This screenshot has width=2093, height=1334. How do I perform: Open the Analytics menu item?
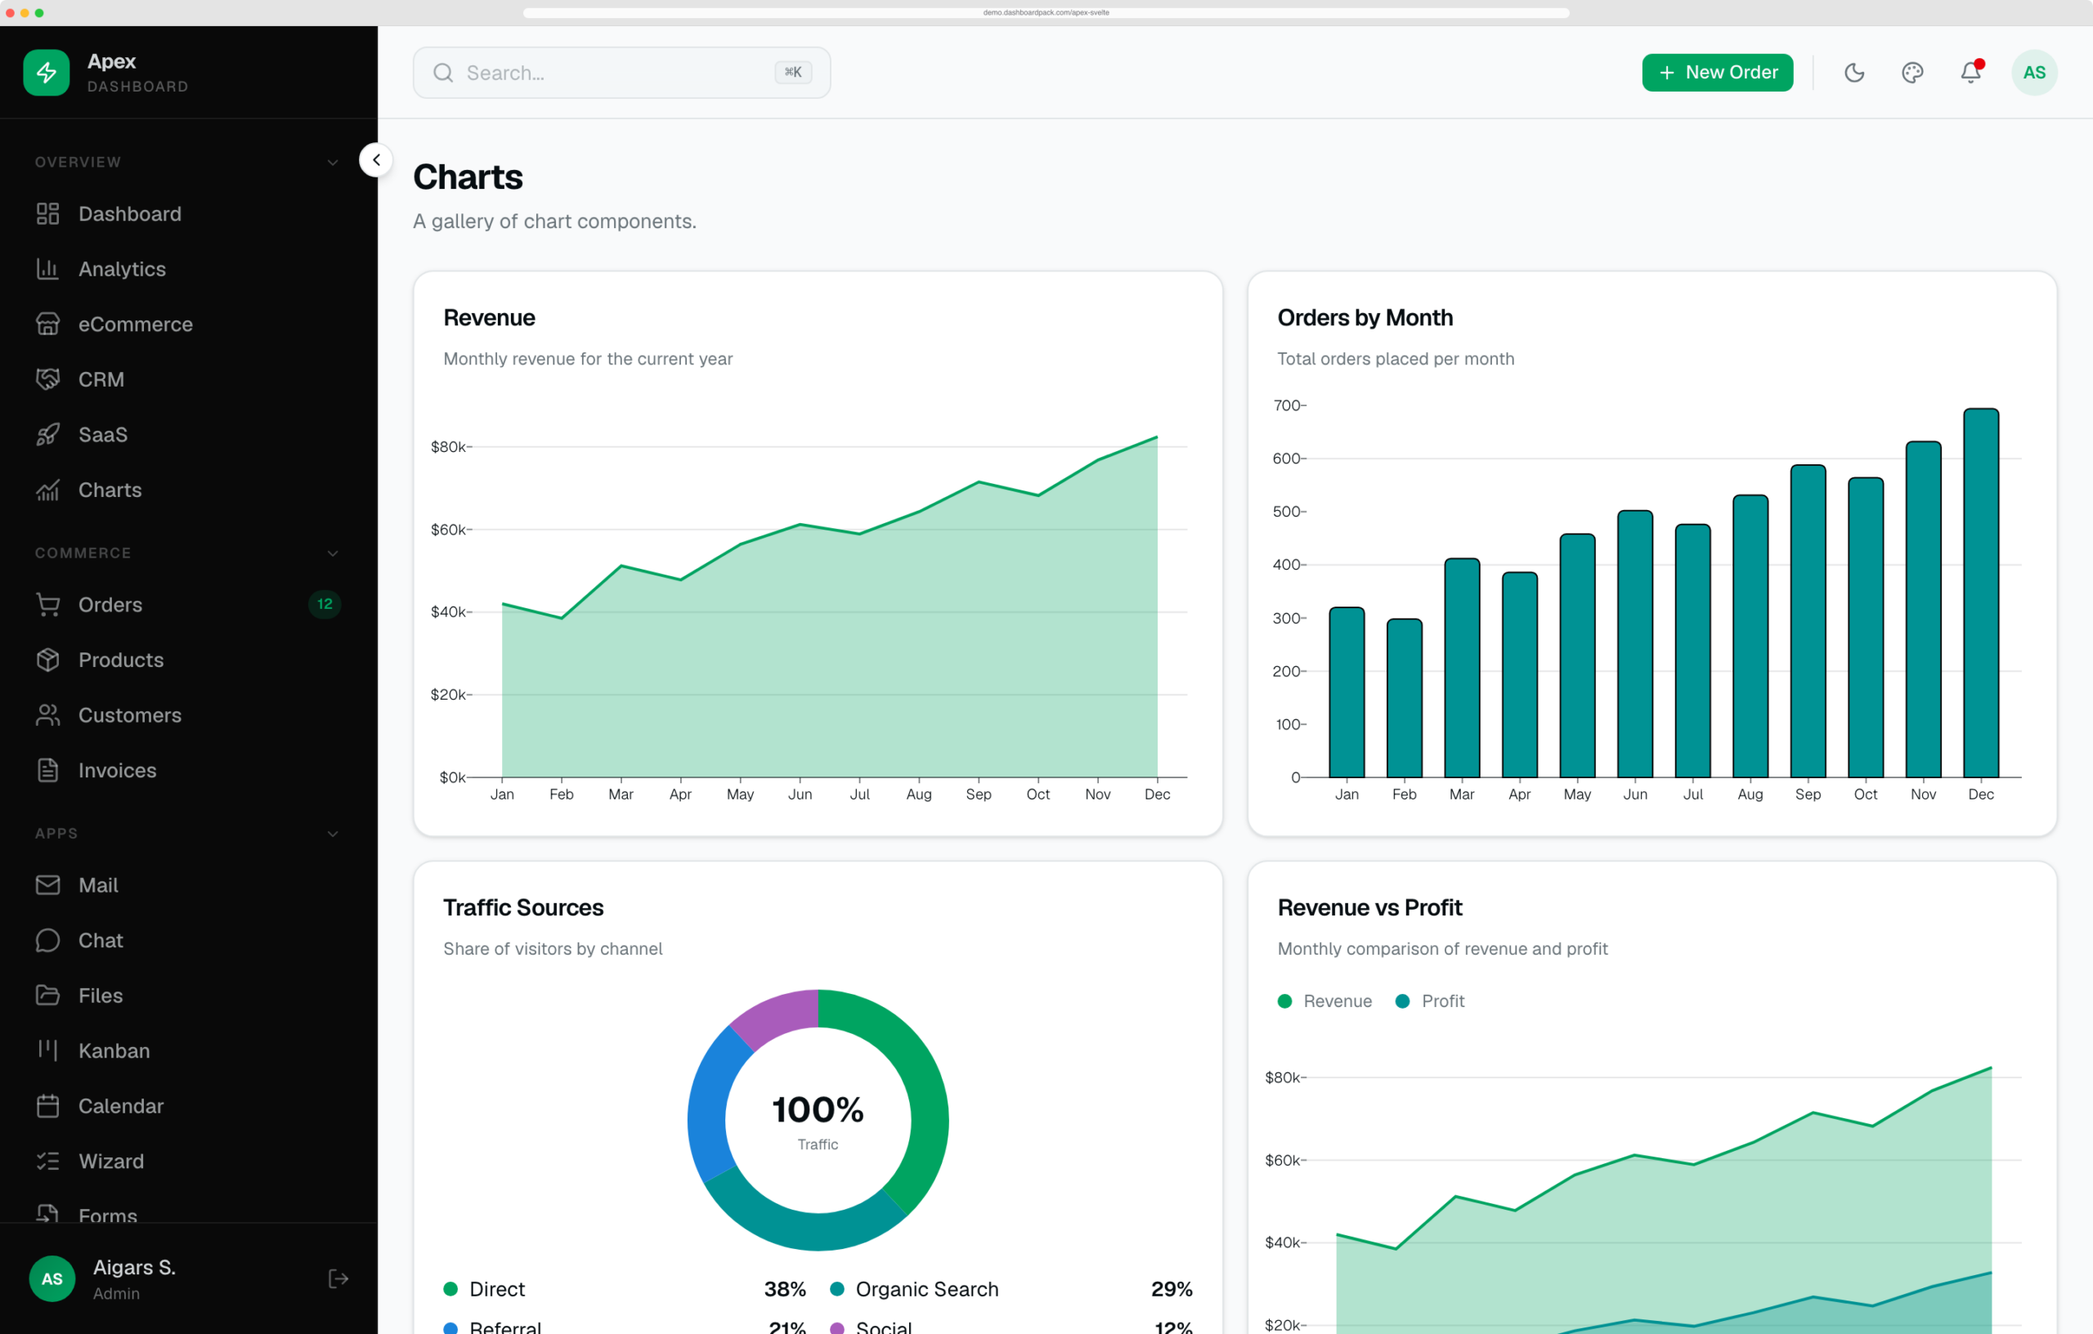[188, 269]
